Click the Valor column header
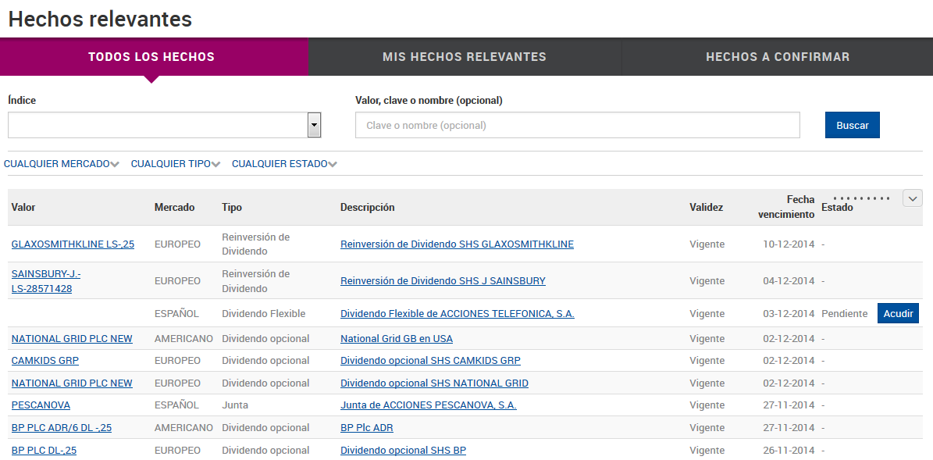Screen dimensions: 933x460 (23, 207)
